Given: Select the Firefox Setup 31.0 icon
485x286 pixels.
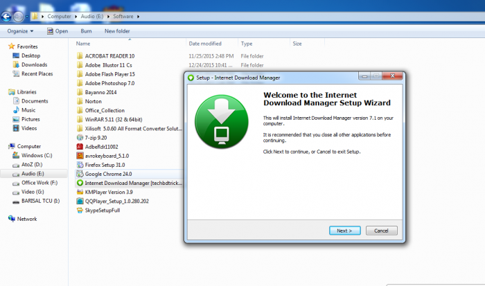Looking at the screenshot, I should pos(80,165).
